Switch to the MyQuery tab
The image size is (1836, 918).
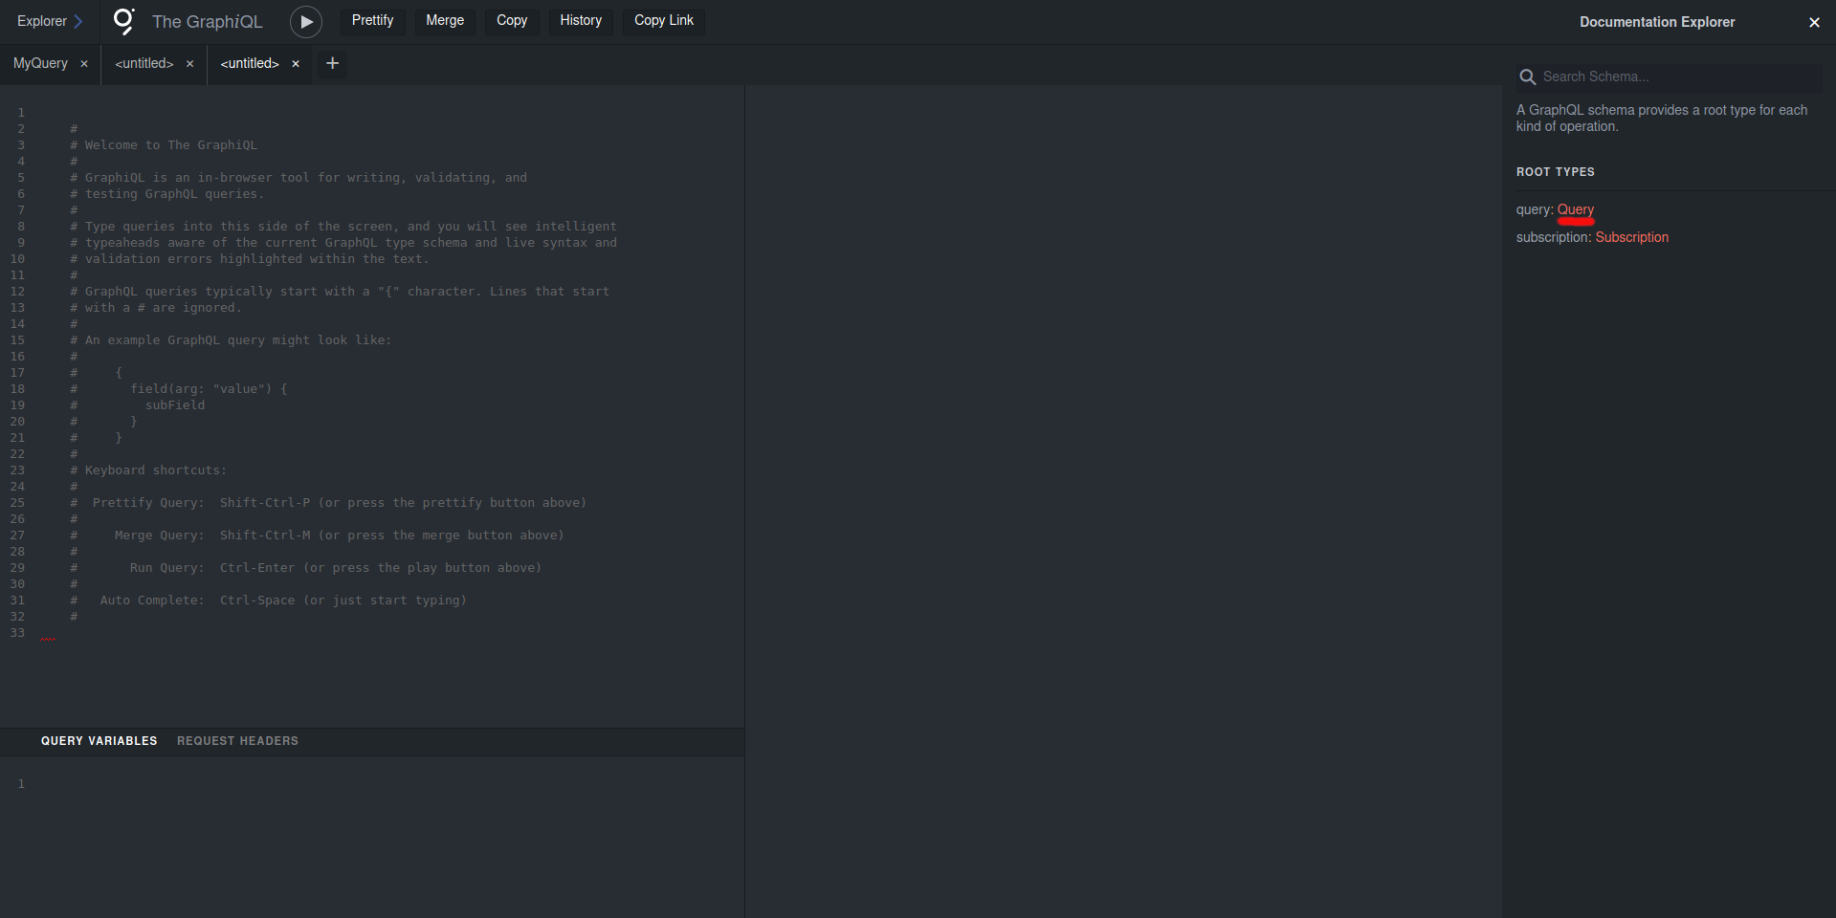(40, 63)
